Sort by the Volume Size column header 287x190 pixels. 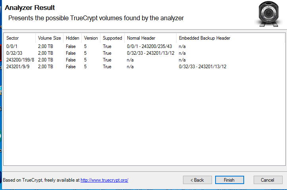pos(49,38)
